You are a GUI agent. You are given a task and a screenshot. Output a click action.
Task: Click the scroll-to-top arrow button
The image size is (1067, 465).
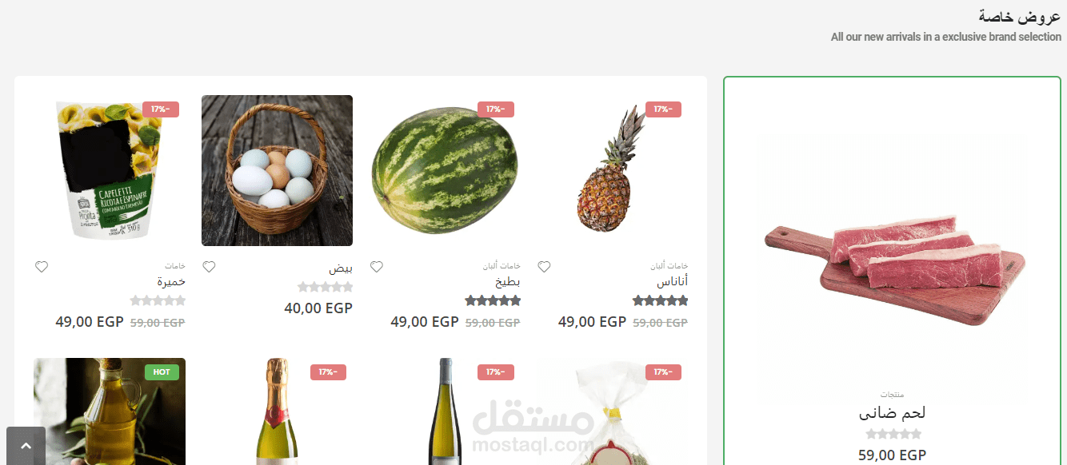(26, 446)
